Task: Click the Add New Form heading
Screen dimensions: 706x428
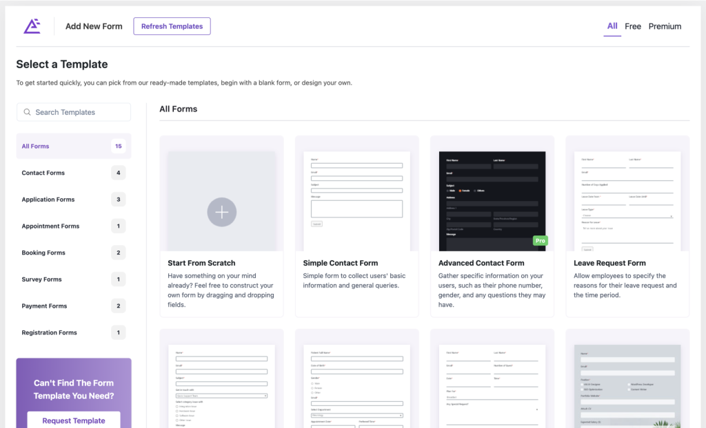Action: [94, 26]
